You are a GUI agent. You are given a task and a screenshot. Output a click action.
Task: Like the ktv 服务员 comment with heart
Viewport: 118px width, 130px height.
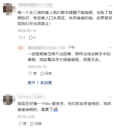(22, 124)
